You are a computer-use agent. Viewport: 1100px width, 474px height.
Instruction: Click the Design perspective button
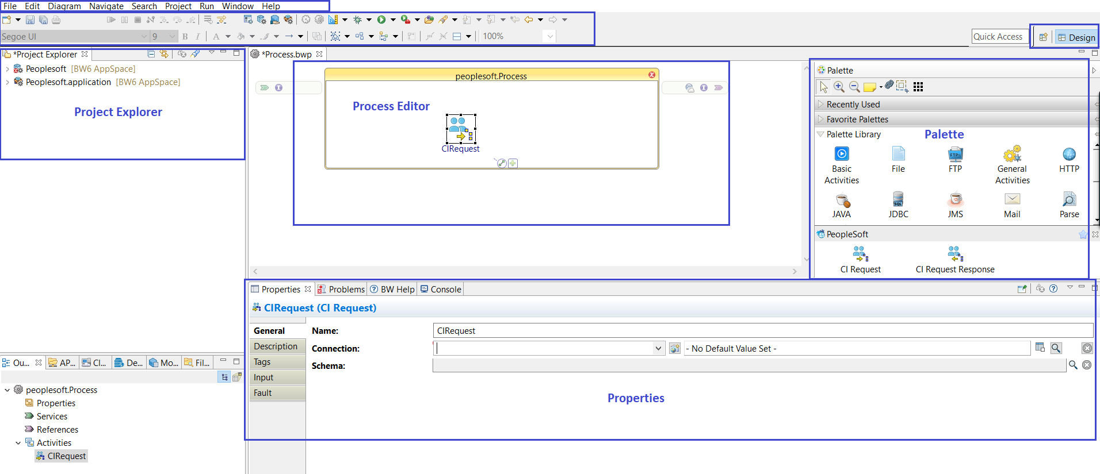tap(1076, 37)
